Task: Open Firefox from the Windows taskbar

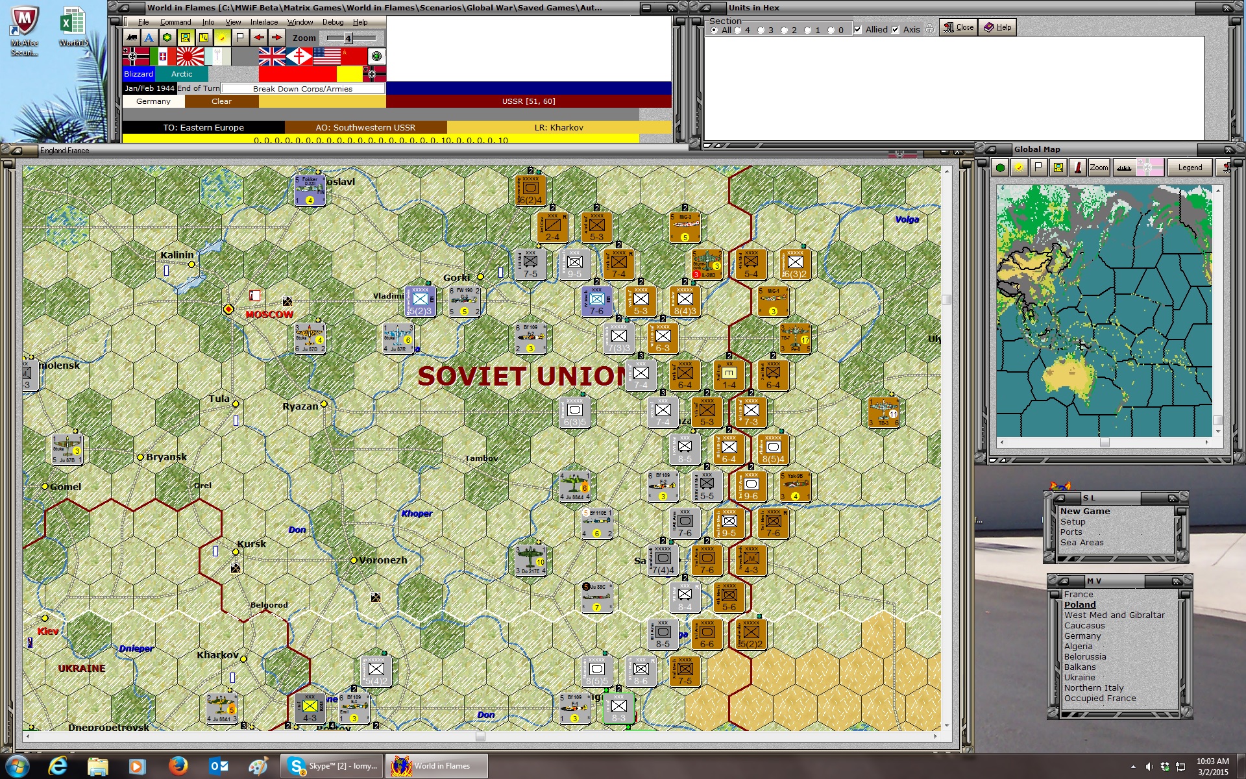Action: point(177,766)
